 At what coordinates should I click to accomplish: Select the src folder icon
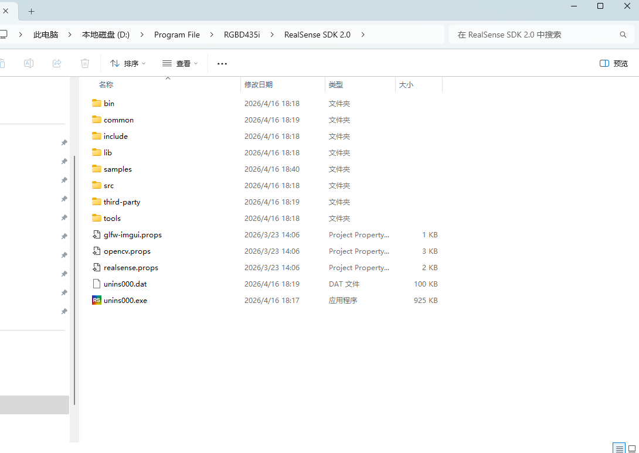tap(97, 185)
